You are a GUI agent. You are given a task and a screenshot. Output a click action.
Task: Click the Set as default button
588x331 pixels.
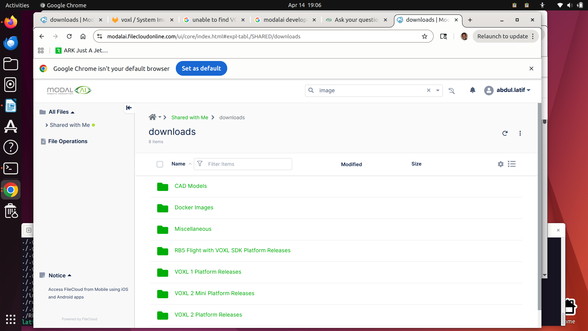(x=201, y=68)
